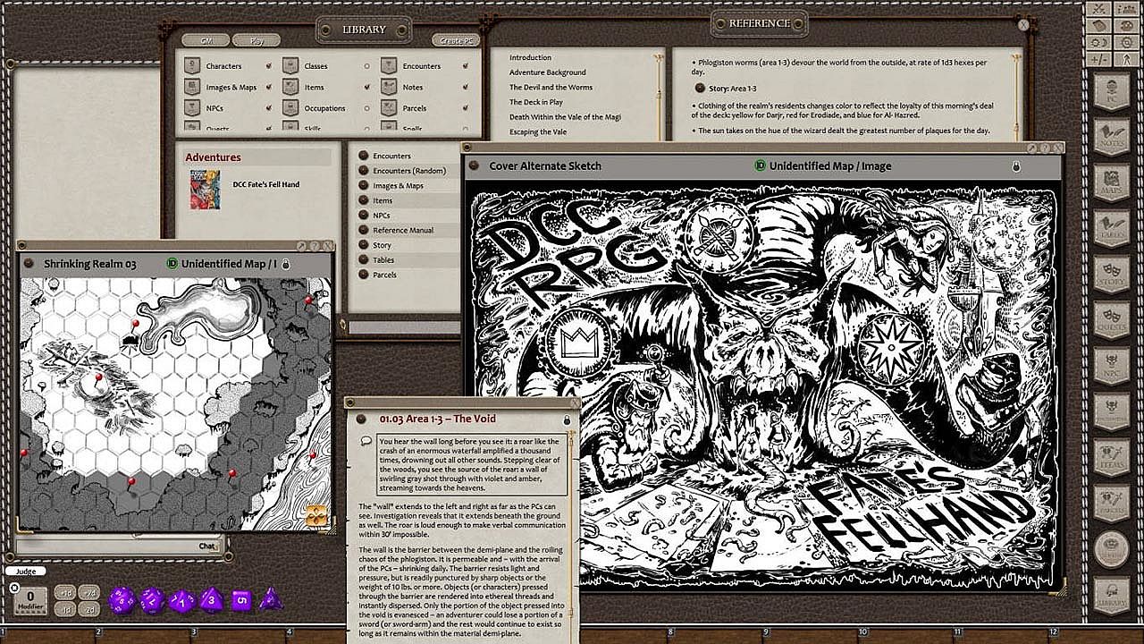Screen dimensions: 1144x644
Task: Open the Notes sidebar button
Action: (x=1111, y=136)
